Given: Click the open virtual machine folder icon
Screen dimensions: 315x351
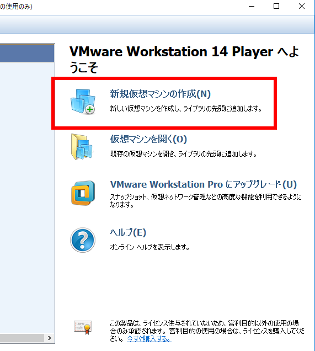Looking at the screenshot, I should (x=82, y=147).
